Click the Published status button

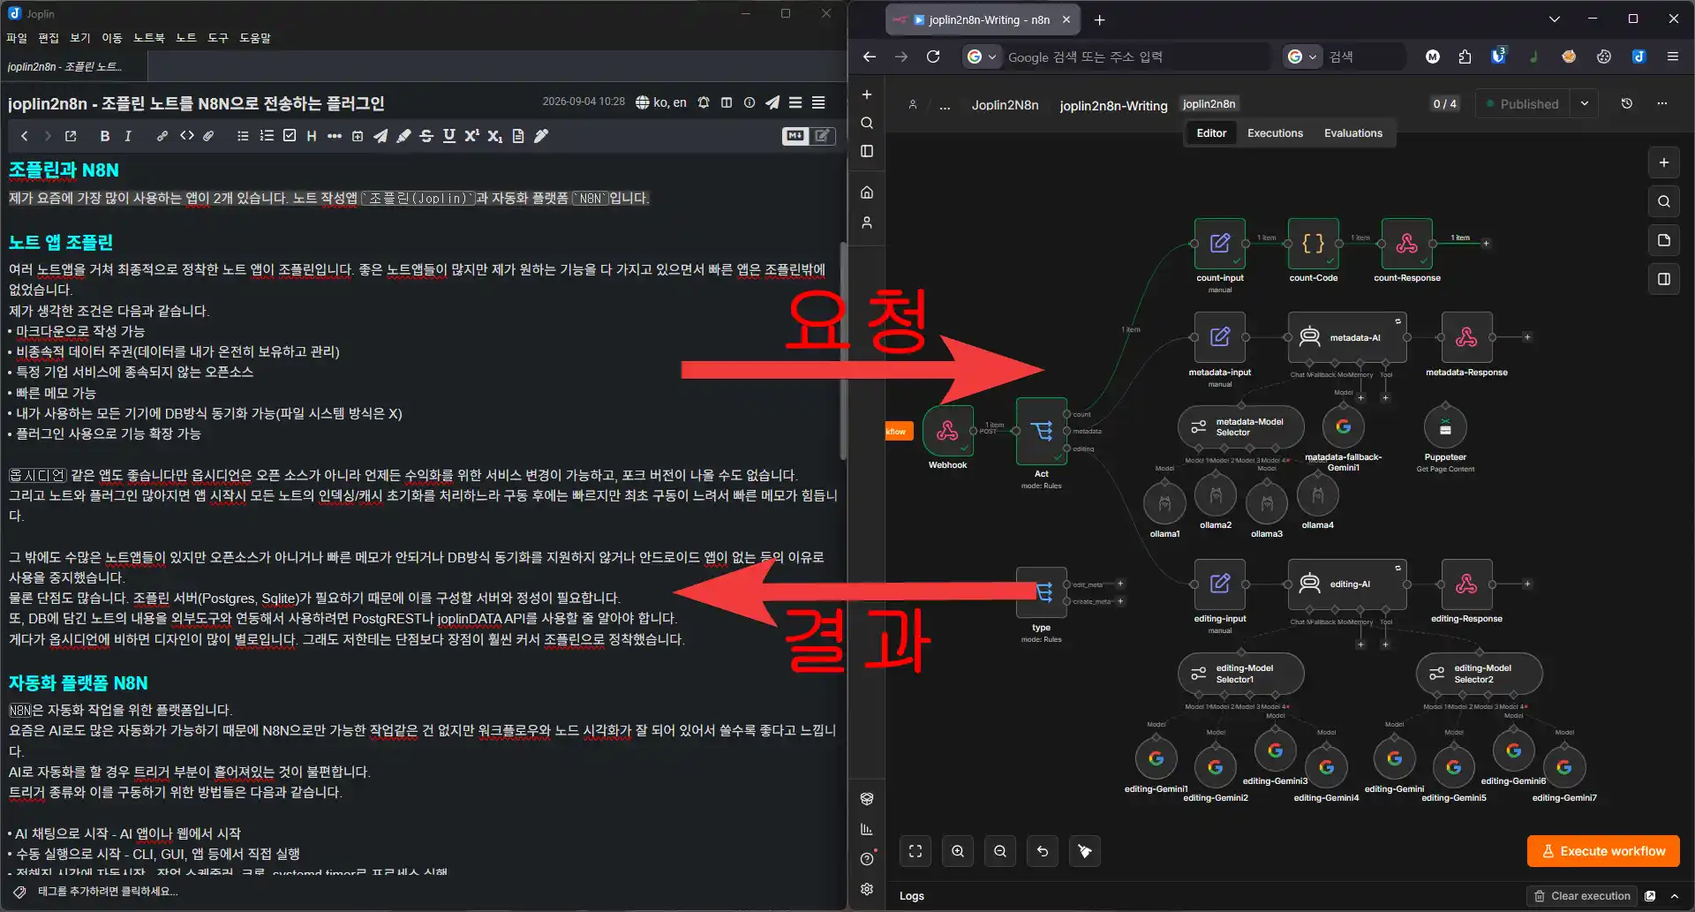1523,103
